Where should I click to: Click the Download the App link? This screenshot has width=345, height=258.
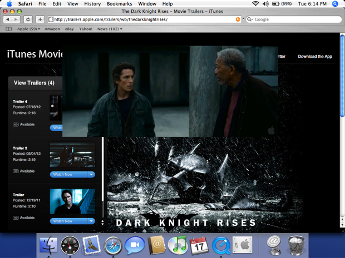click(x=315, y=57)
